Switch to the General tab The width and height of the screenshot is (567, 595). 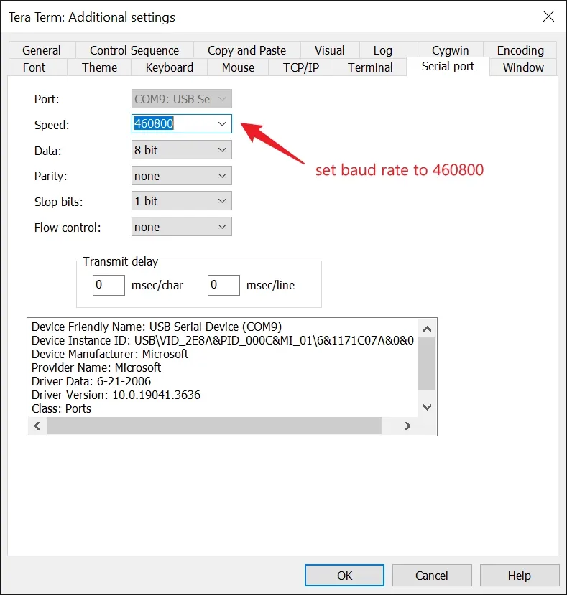(42, 50)
